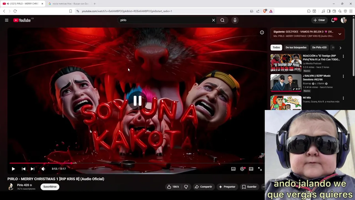Screen dimensions: 355x200
Task: Select De tus búsquedas chip
Action: (x=296, y=47)
